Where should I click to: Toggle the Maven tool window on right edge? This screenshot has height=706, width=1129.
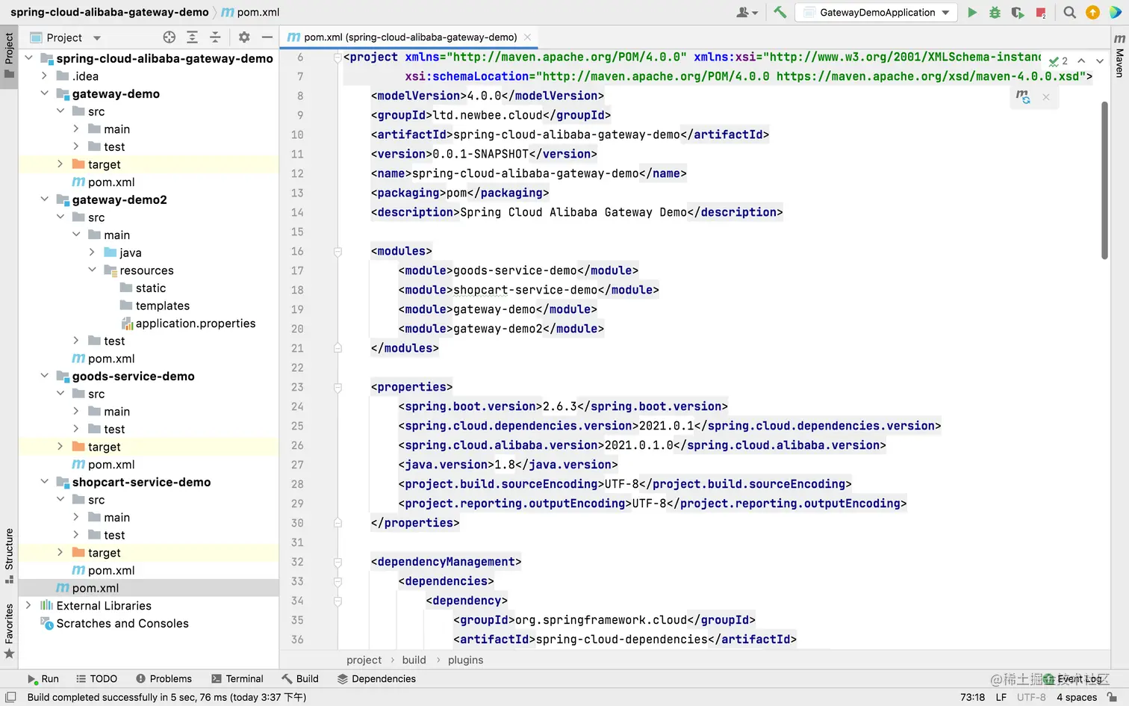pyautogui.click(x=1119, y=57)
